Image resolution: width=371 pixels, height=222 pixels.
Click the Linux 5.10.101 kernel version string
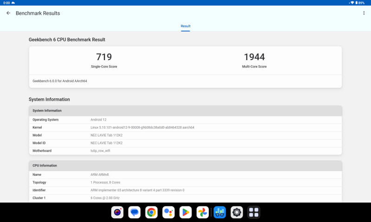pyautogui.click(x=142, y=127)
